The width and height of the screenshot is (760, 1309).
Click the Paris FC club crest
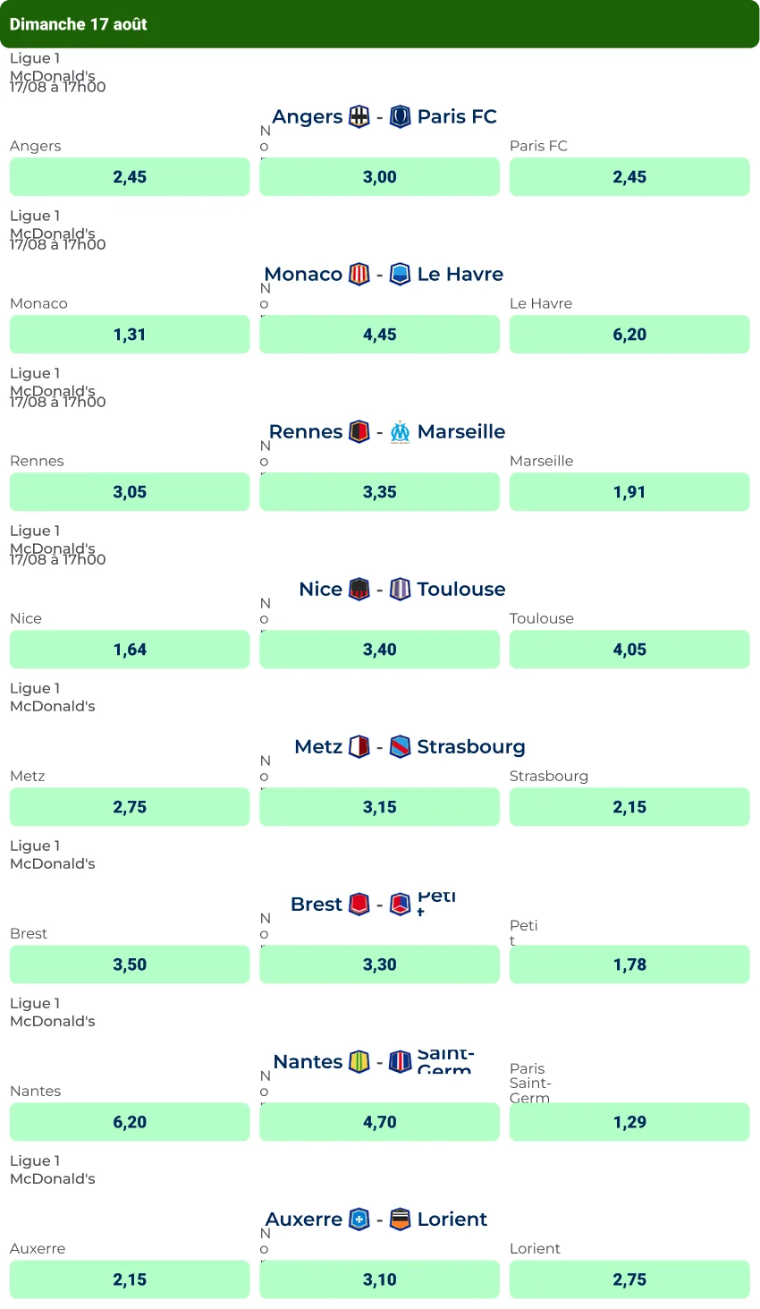click(401, 117)
